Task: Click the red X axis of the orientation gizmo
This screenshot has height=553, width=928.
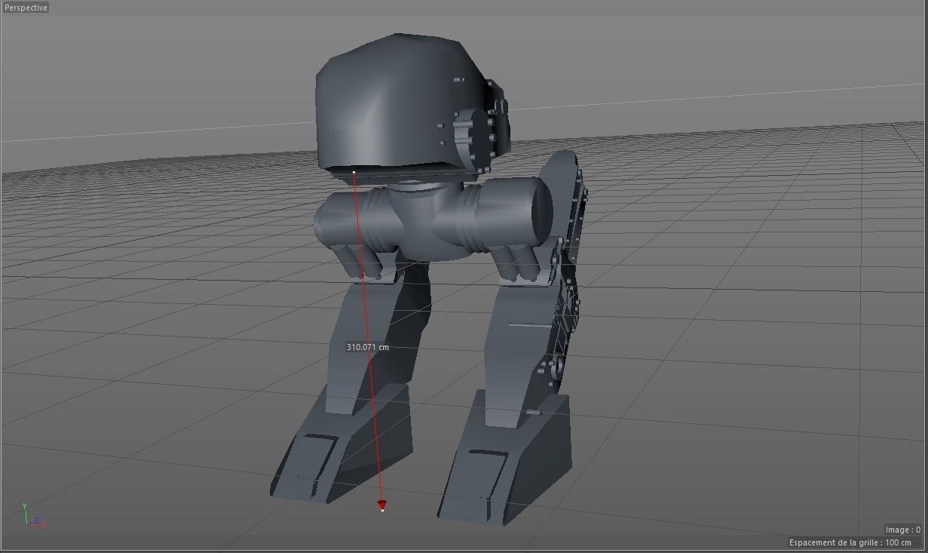Action: point(44,524)
